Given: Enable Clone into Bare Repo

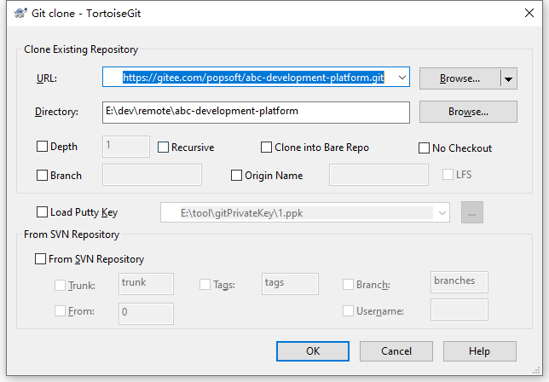Looking at the screenshot, I should coord(266,147).
